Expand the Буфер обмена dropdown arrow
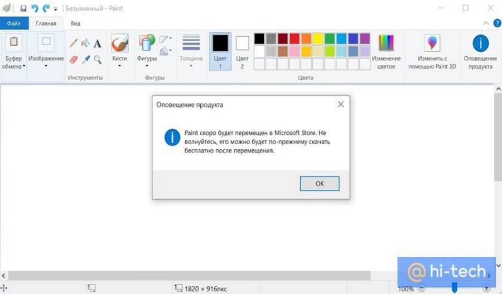The image size is (502, 294). [24, 66]
